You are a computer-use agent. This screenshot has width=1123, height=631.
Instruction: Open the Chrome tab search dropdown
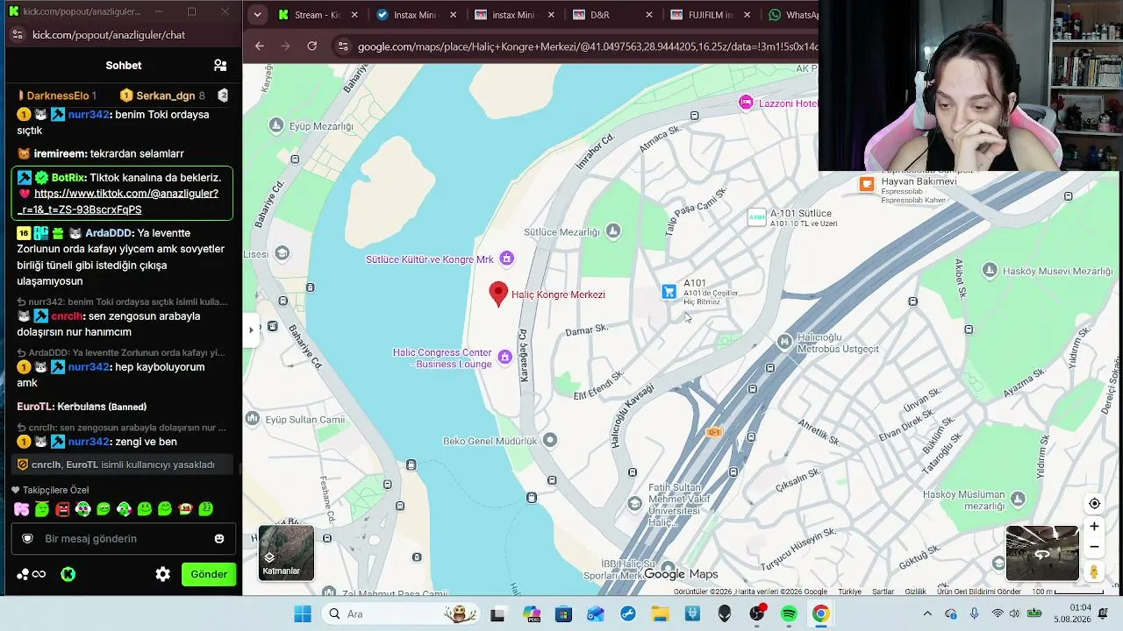pyautogui.click(x=256, y=15)
